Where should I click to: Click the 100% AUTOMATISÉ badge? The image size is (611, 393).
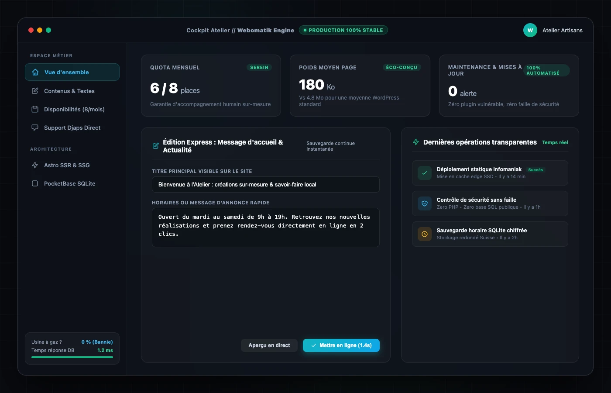546,70
